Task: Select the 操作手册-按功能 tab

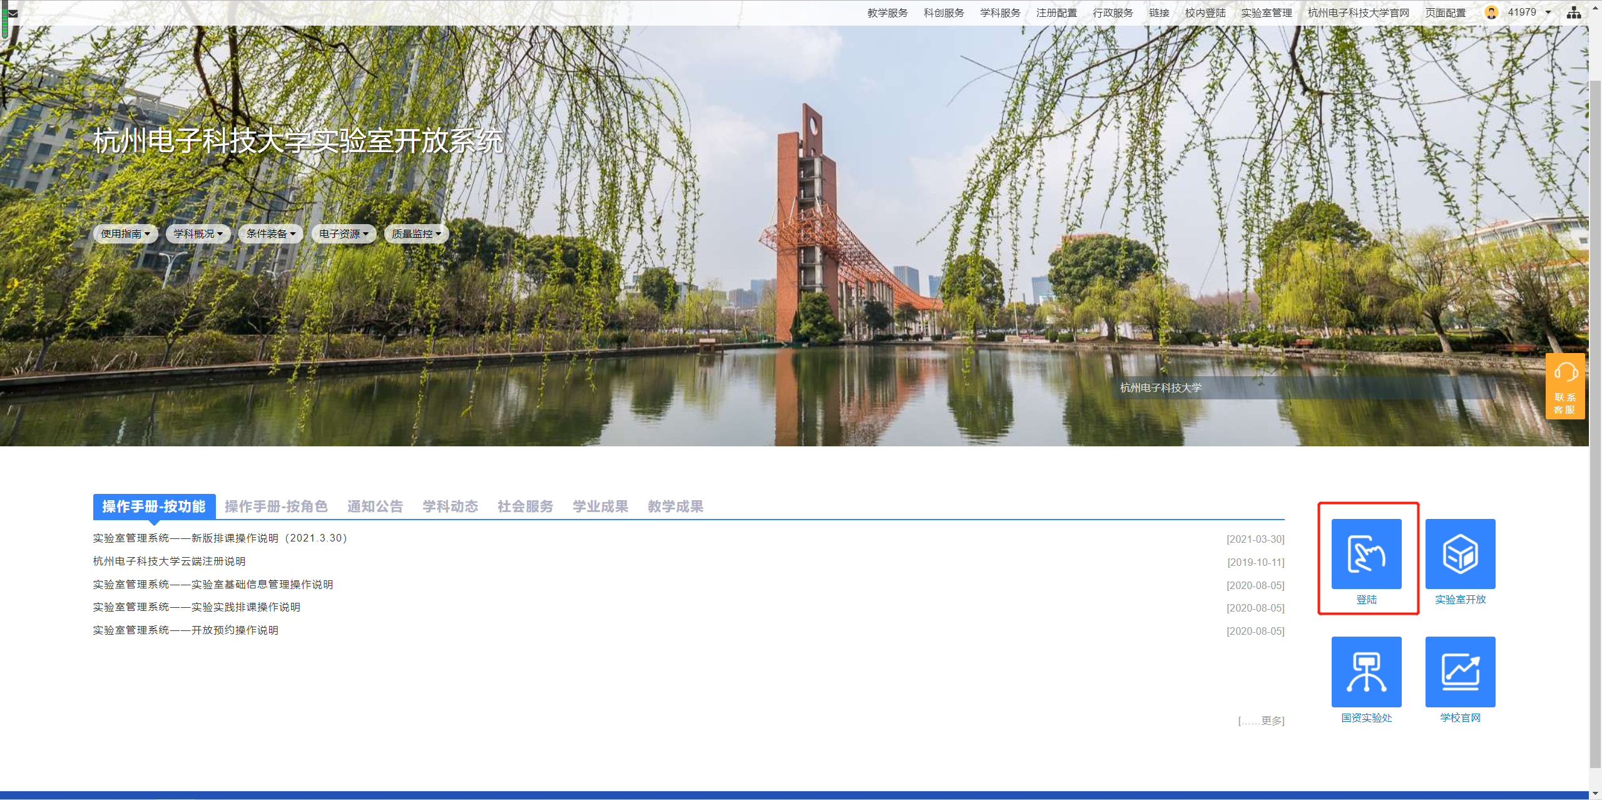Action: (x=154, y=506)
